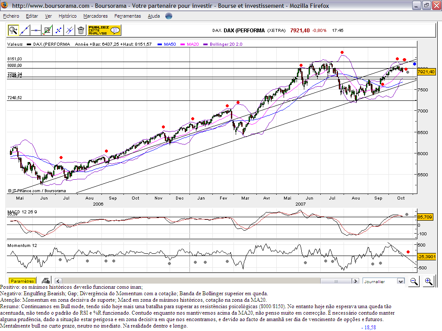Click the horizontal scrollbar thumb
The width and height of the screenshot is (442, 331).
click(336, 281)
